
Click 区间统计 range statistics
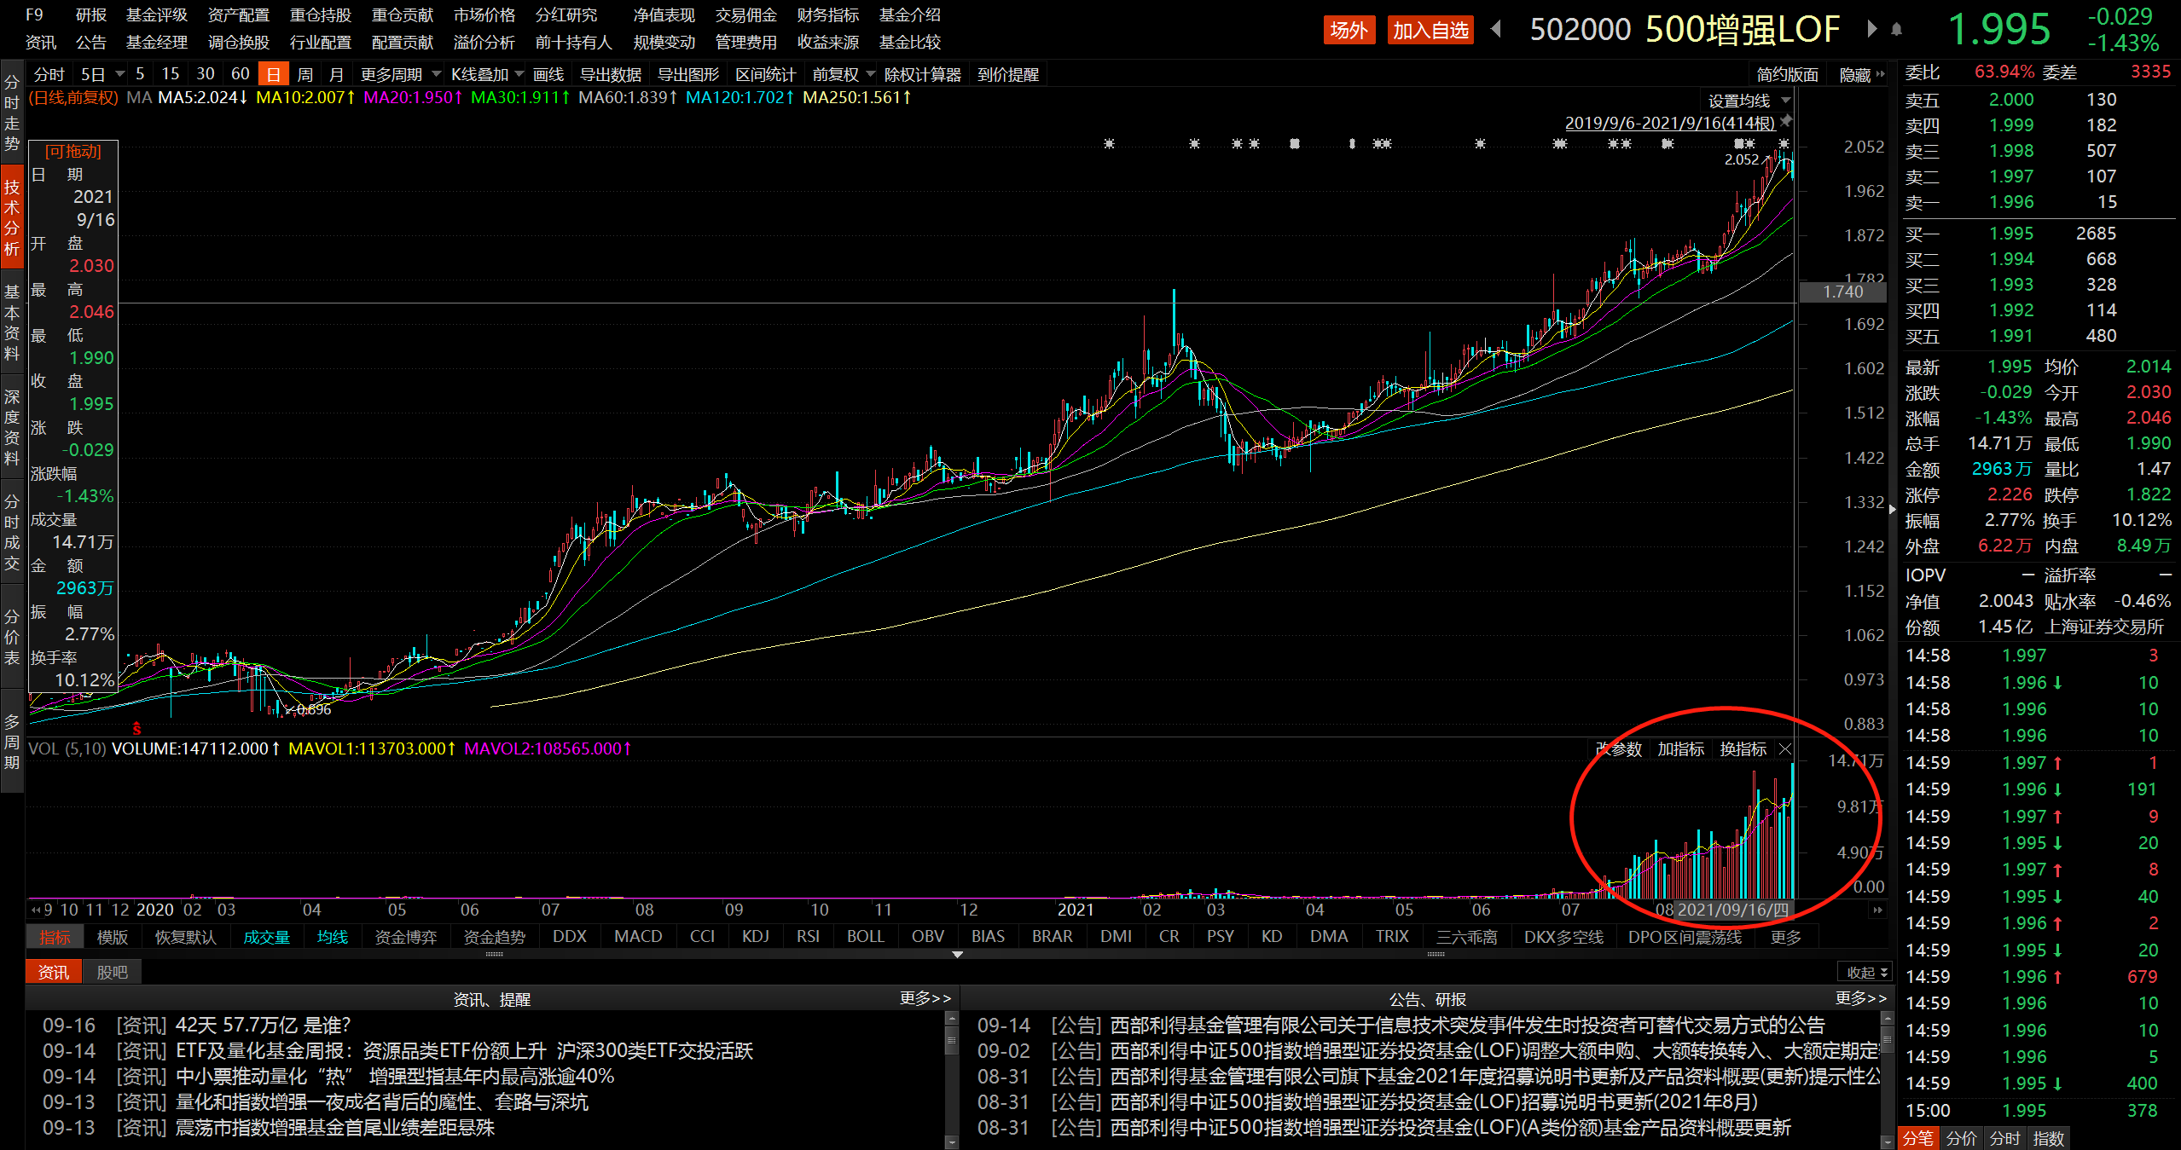tap(766, 74)
